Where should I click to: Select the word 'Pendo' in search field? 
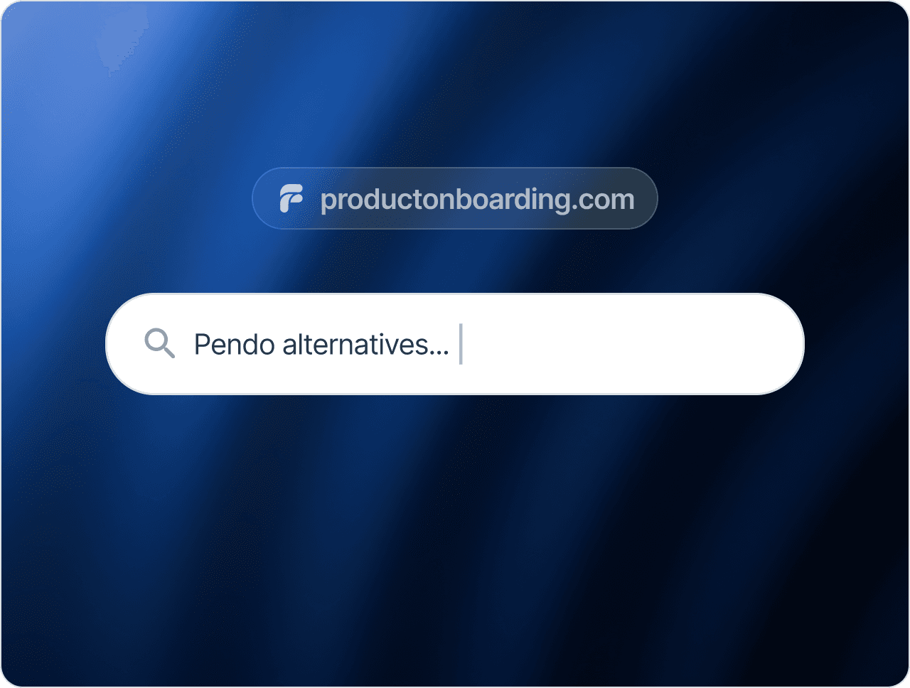click(x=235, y=345)
